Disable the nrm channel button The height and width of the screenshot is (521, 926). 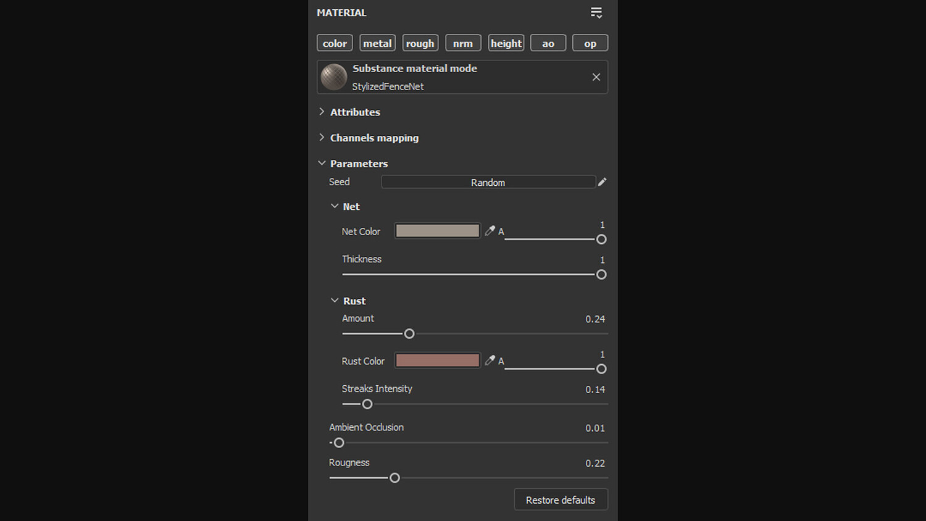point(463,43)
